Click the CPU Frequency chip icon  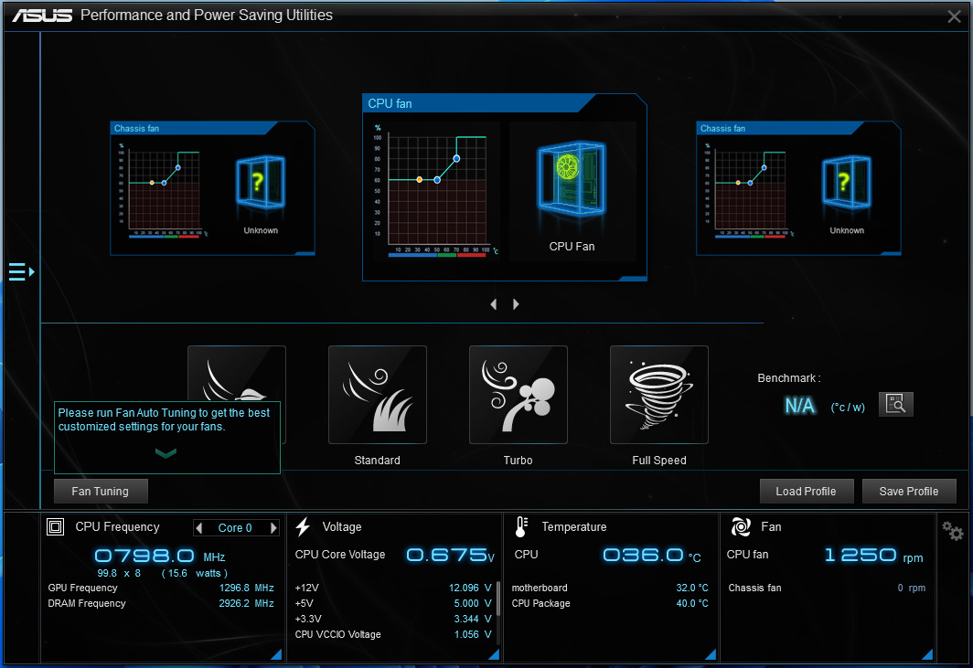click(55, 527)
